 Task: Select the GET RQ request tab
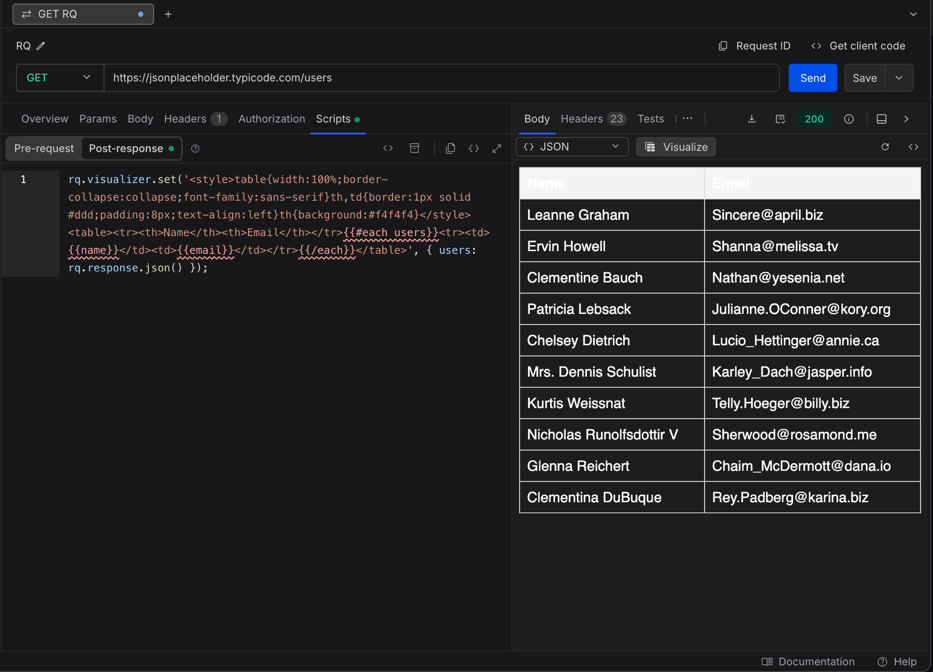click(83, 14)
